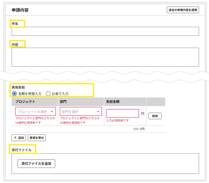The width and height of the screenshot is (209, 183).
Task: Open the 部門を選択 dropdown
Action: [81, 111]
